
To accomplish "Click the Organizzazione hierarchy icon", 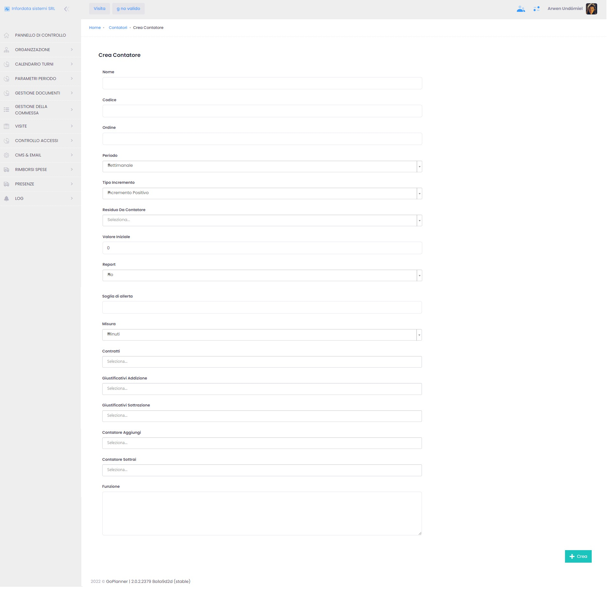I will (x=6, y=50).
